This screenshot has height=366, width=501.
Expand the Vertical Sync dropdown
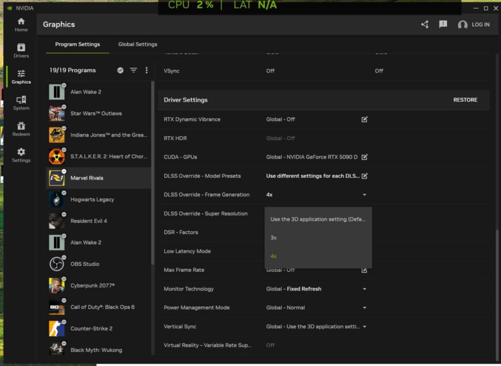[364, 327]
